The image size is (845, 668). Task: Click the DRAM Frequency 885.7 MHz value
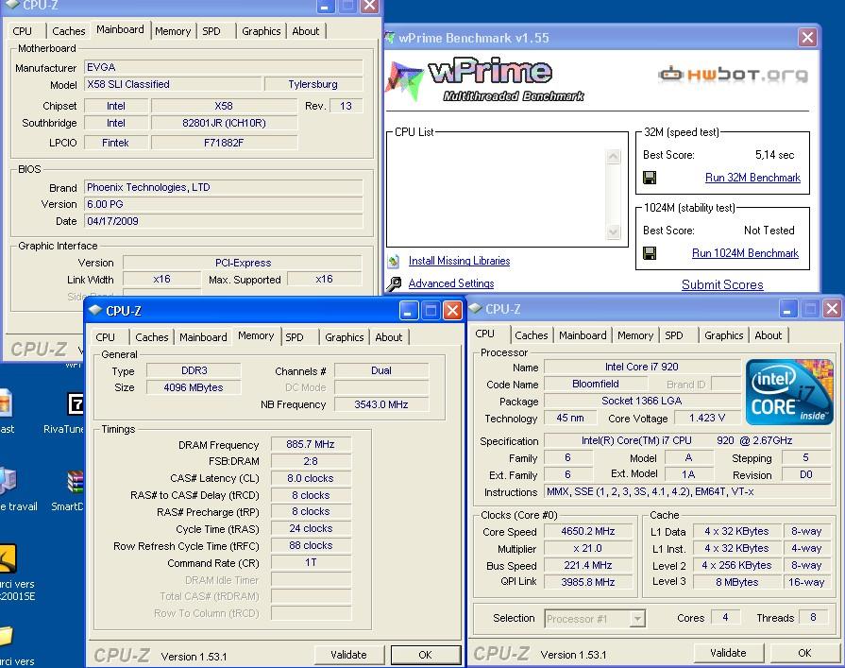(311, 444)
